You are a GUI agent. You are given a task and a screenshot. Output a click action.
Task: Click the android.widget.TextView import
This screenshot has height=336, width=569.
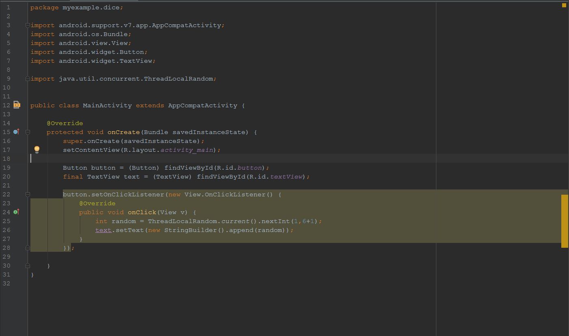click(x=105, y=61)
